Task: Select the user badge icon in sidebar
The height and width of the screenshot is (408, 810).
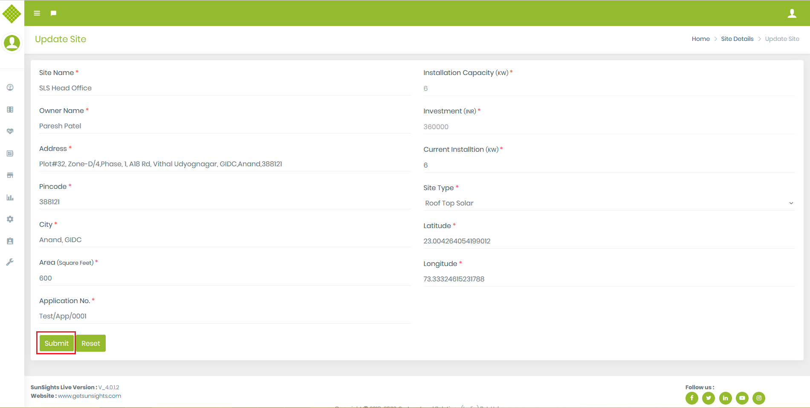Action: click(x=10, y=241)
